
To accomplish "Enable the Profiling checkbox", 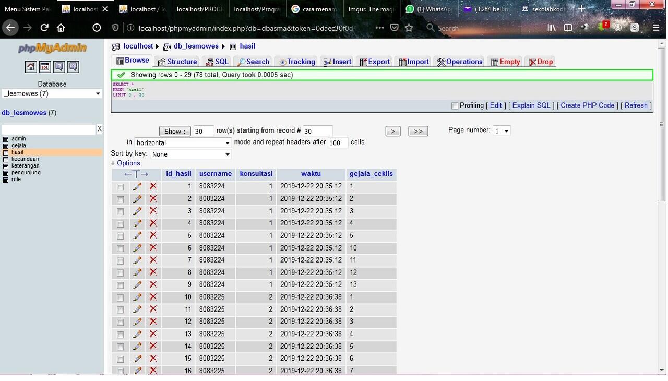I will [455, 106].
